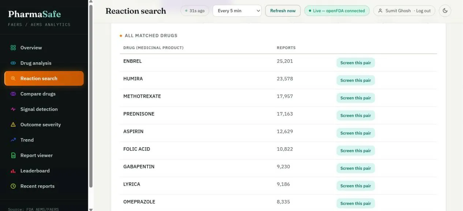Screen the PREDNISONE pair
This screenshot has height=211, width=463.
(x=355, y=115)
